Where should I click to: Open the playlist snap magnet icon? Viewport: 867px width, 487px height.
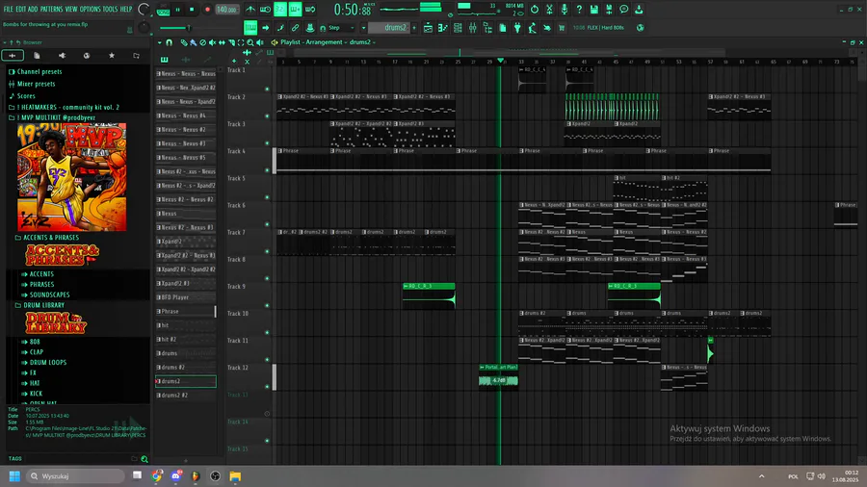point(170,42)
